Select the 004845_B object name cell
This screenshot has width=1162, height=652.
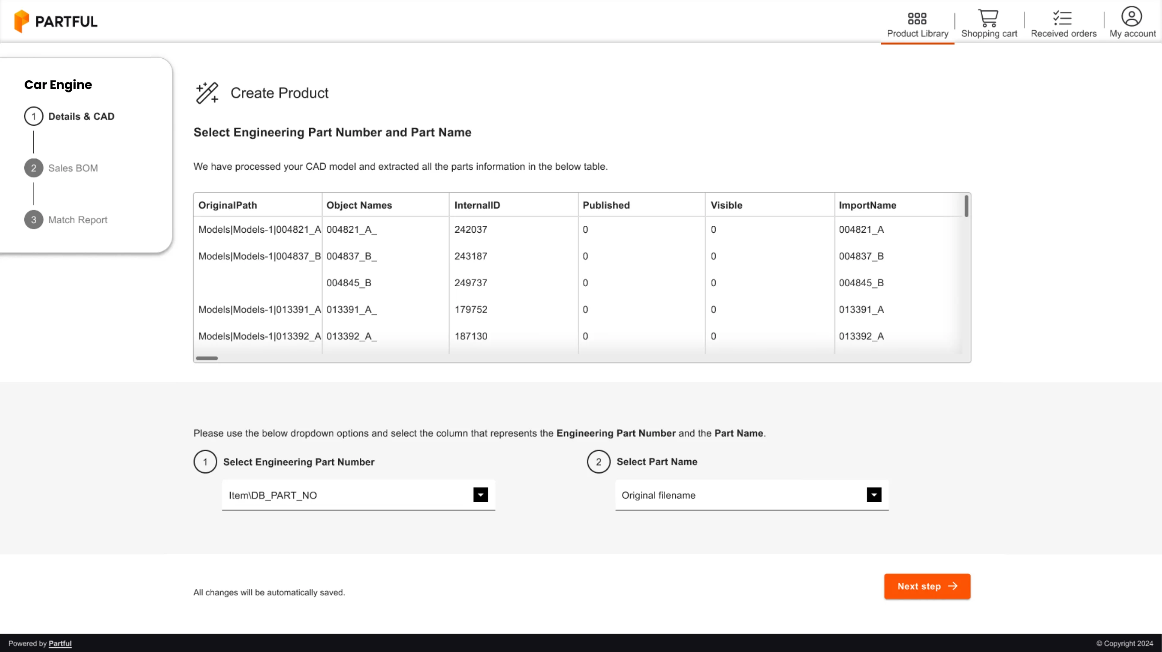point(349,283)
